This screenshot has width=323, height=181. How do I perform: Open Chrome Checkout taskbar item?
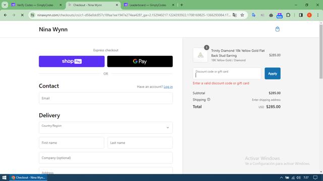pyautogui.click(x=28, y=177)
